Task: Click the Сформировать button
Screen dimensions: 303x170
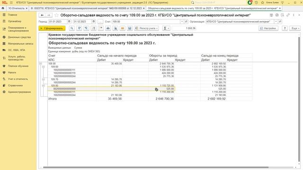Action: [x=52, y=28]
